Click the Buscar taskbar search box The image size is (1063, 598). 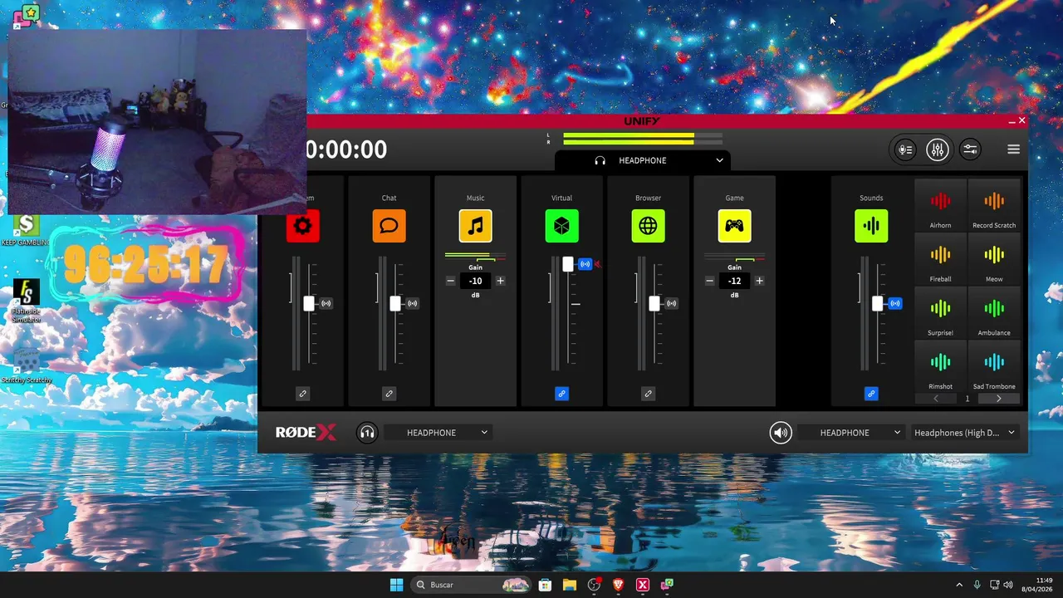click(x=472, y=585)
